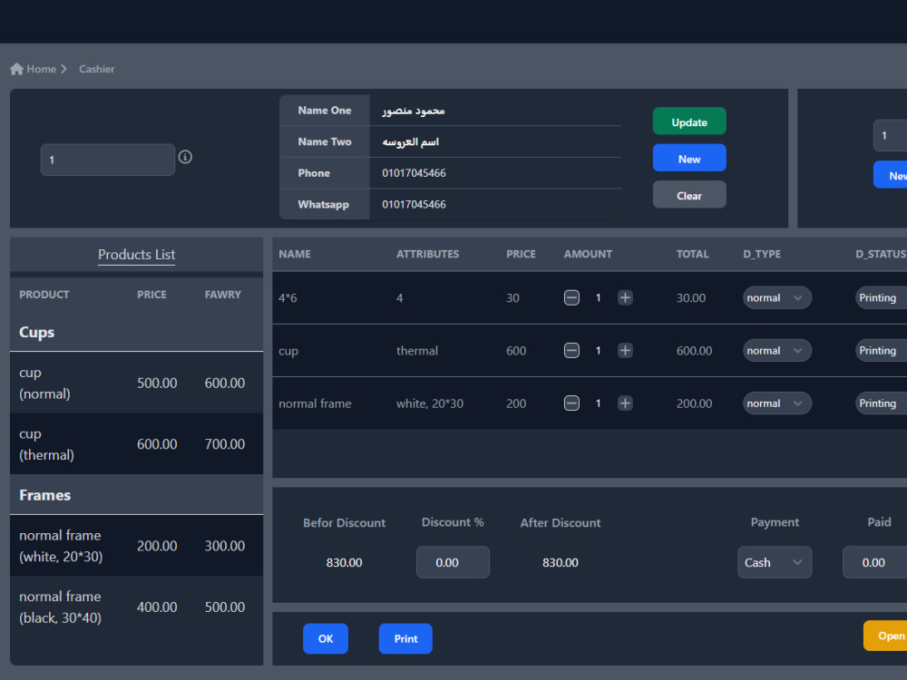This screenshot has height=680, width=907.
Task: Increase amount for the cup thermal row
Action: pyautogui.click(x=625, y=350)
